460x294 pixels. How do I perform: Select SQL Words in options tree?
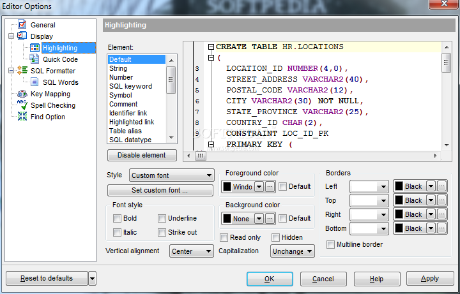(x=61, y=82)
